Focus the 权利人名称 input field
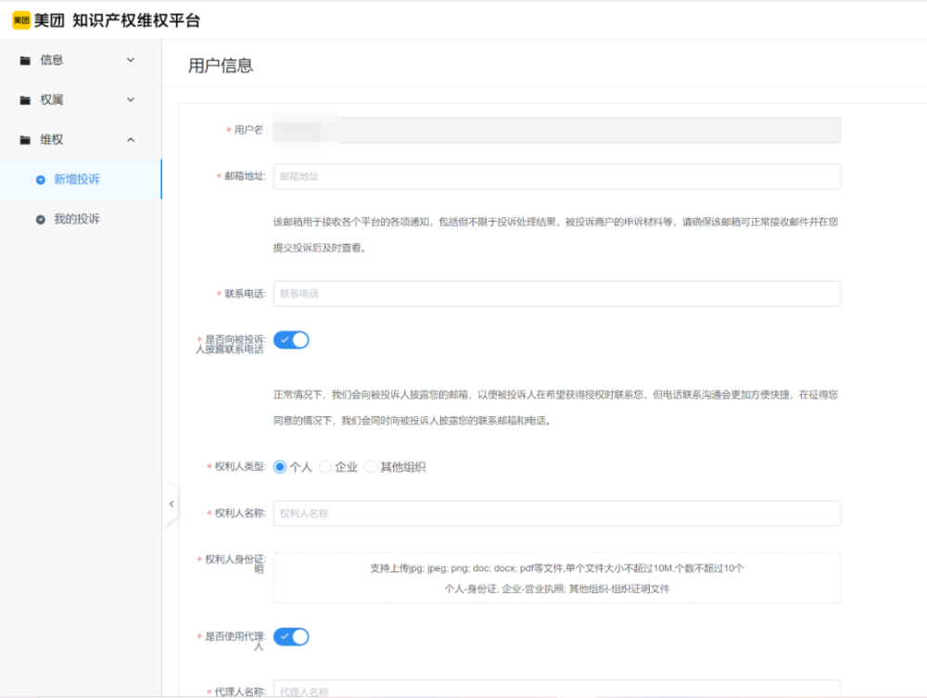The image size is (927, 698). tap(557, 513)
